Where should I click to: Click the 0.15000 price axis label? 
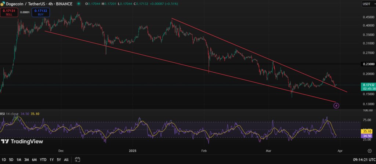[x=368, y=94]
